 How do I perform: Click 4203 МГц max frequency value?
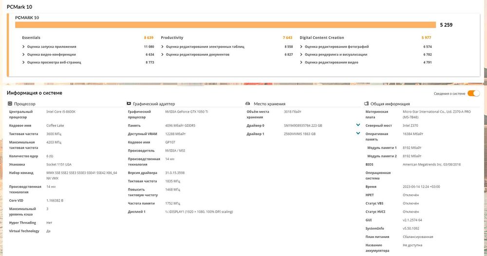click(54, 142)
